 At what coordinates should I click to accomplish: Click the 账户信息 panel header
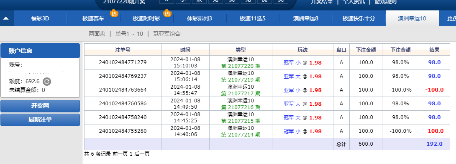click(x=40, y=51)
